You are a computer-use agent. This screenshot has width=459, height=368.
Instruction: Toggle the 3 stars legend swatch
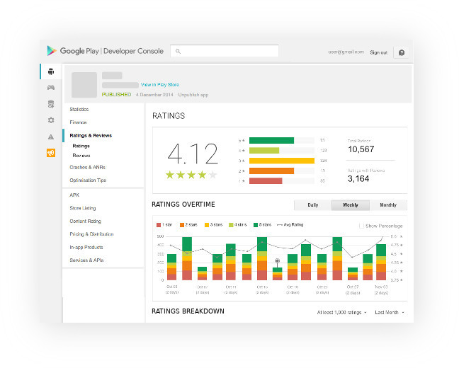(x=207, y=225)
